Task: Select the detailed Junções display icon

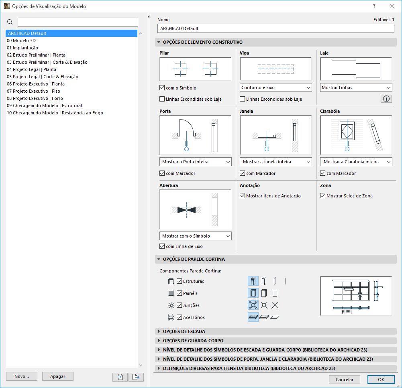Action: [x=253, y=305]
